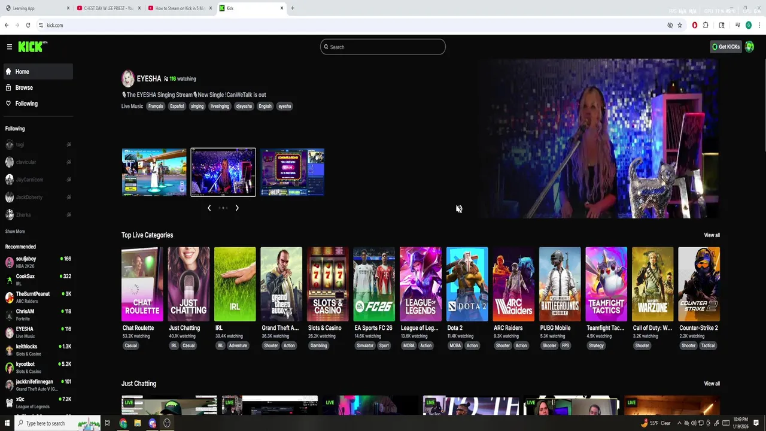The width and height of the screenshot is (766, 431).
Task: Click Live Music category link
Action: tap(132, 106)
